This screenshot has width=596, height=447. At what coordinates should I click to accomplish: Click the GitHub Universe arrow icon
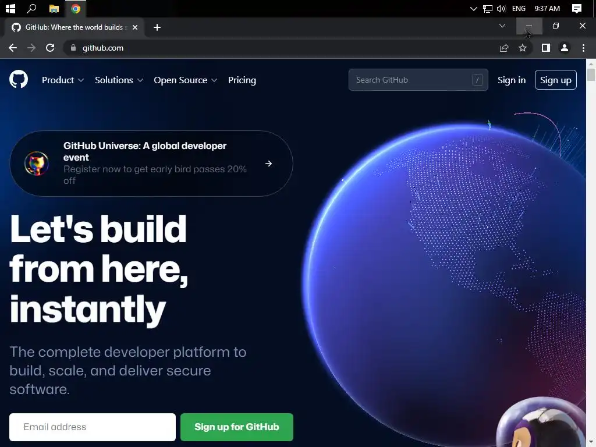click(x=269, y=164)
